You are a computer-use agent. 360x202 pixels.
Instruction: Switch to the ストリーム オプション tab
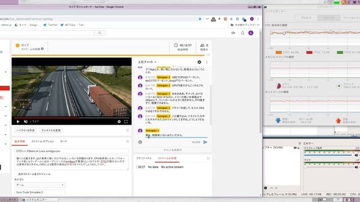(x=43, y=141)
